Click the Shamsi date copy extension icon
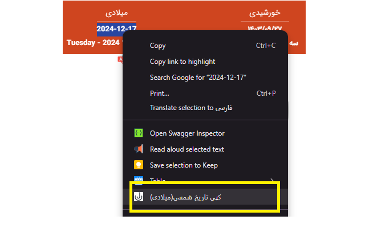Image resolution: width=365 pixels, height=228 pixels. tap(139, 197)
